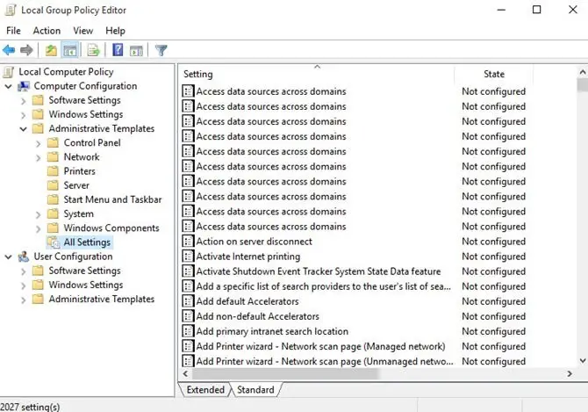Collapse the User Configuration node

click(8, 257)
